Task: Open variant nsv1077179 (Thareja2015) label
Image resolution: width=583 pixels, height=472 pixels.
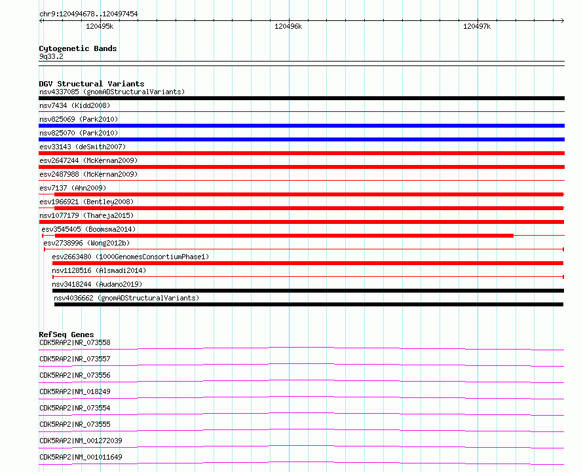Action: click(86, 215)
